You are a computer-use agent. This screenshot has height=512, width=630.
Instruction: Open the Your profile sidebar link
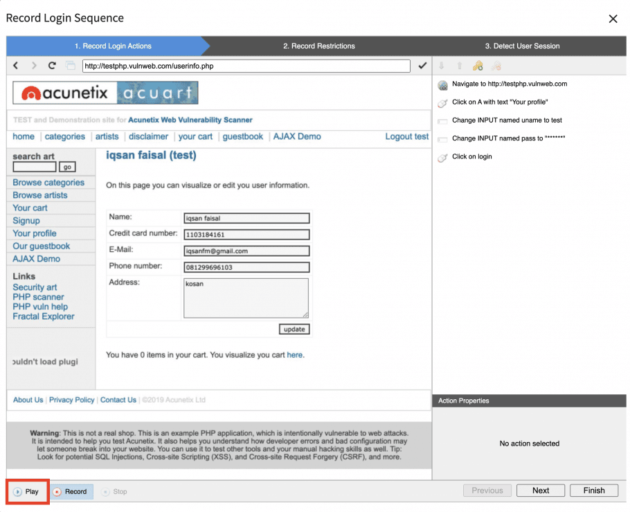(x=35, y=233)
